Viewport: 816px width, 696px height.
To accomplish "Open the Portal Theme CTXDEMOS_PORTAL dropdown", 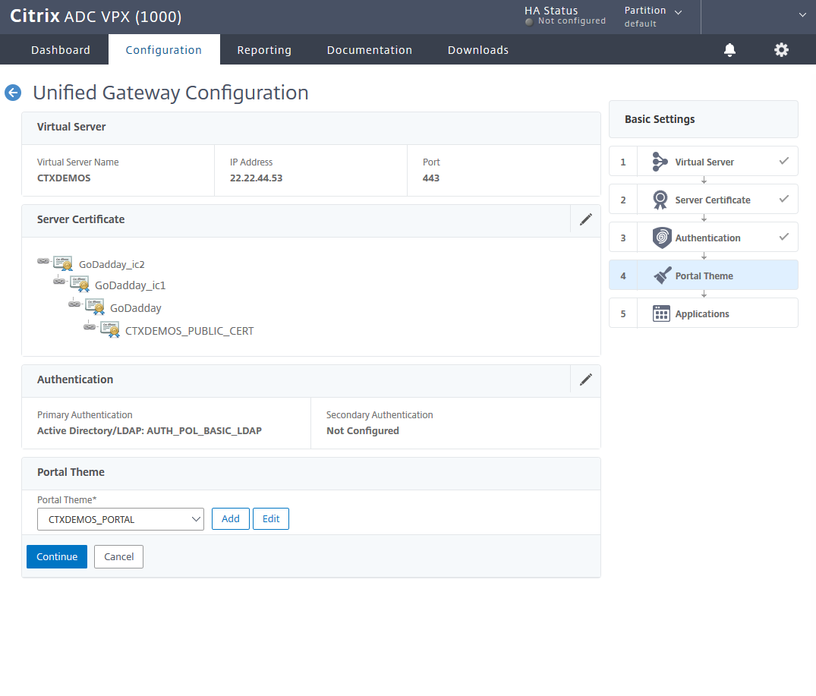I will coord(121,519).
